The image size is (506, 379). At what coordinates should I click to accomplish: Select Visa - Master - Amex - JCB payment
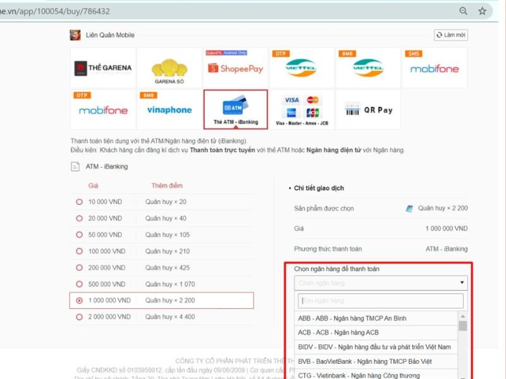pos(302,109)
